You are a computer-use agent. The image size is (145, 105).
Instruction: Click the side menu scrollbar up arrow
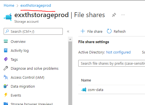(70, 39)
